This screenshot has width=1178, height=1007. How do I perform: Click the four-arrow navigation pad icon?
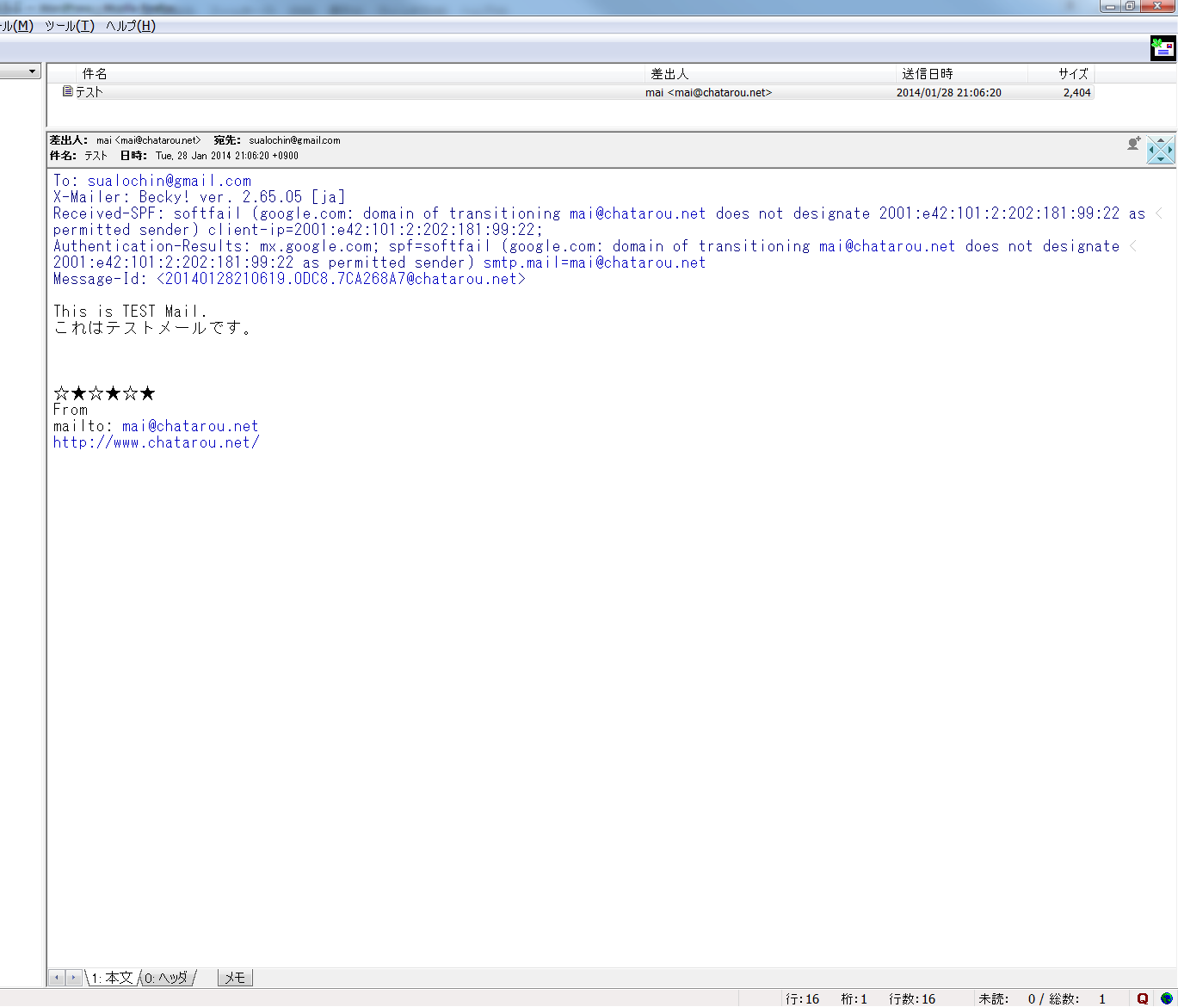1160,150
